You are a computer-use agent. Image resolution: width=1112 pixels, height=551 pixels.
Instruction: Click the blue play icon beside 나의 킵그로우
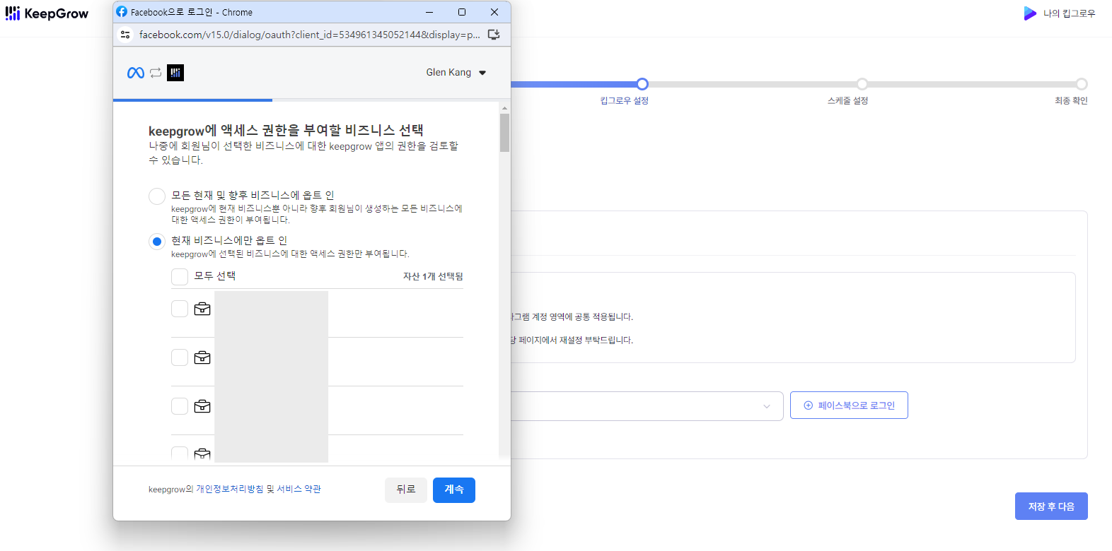1029,13
